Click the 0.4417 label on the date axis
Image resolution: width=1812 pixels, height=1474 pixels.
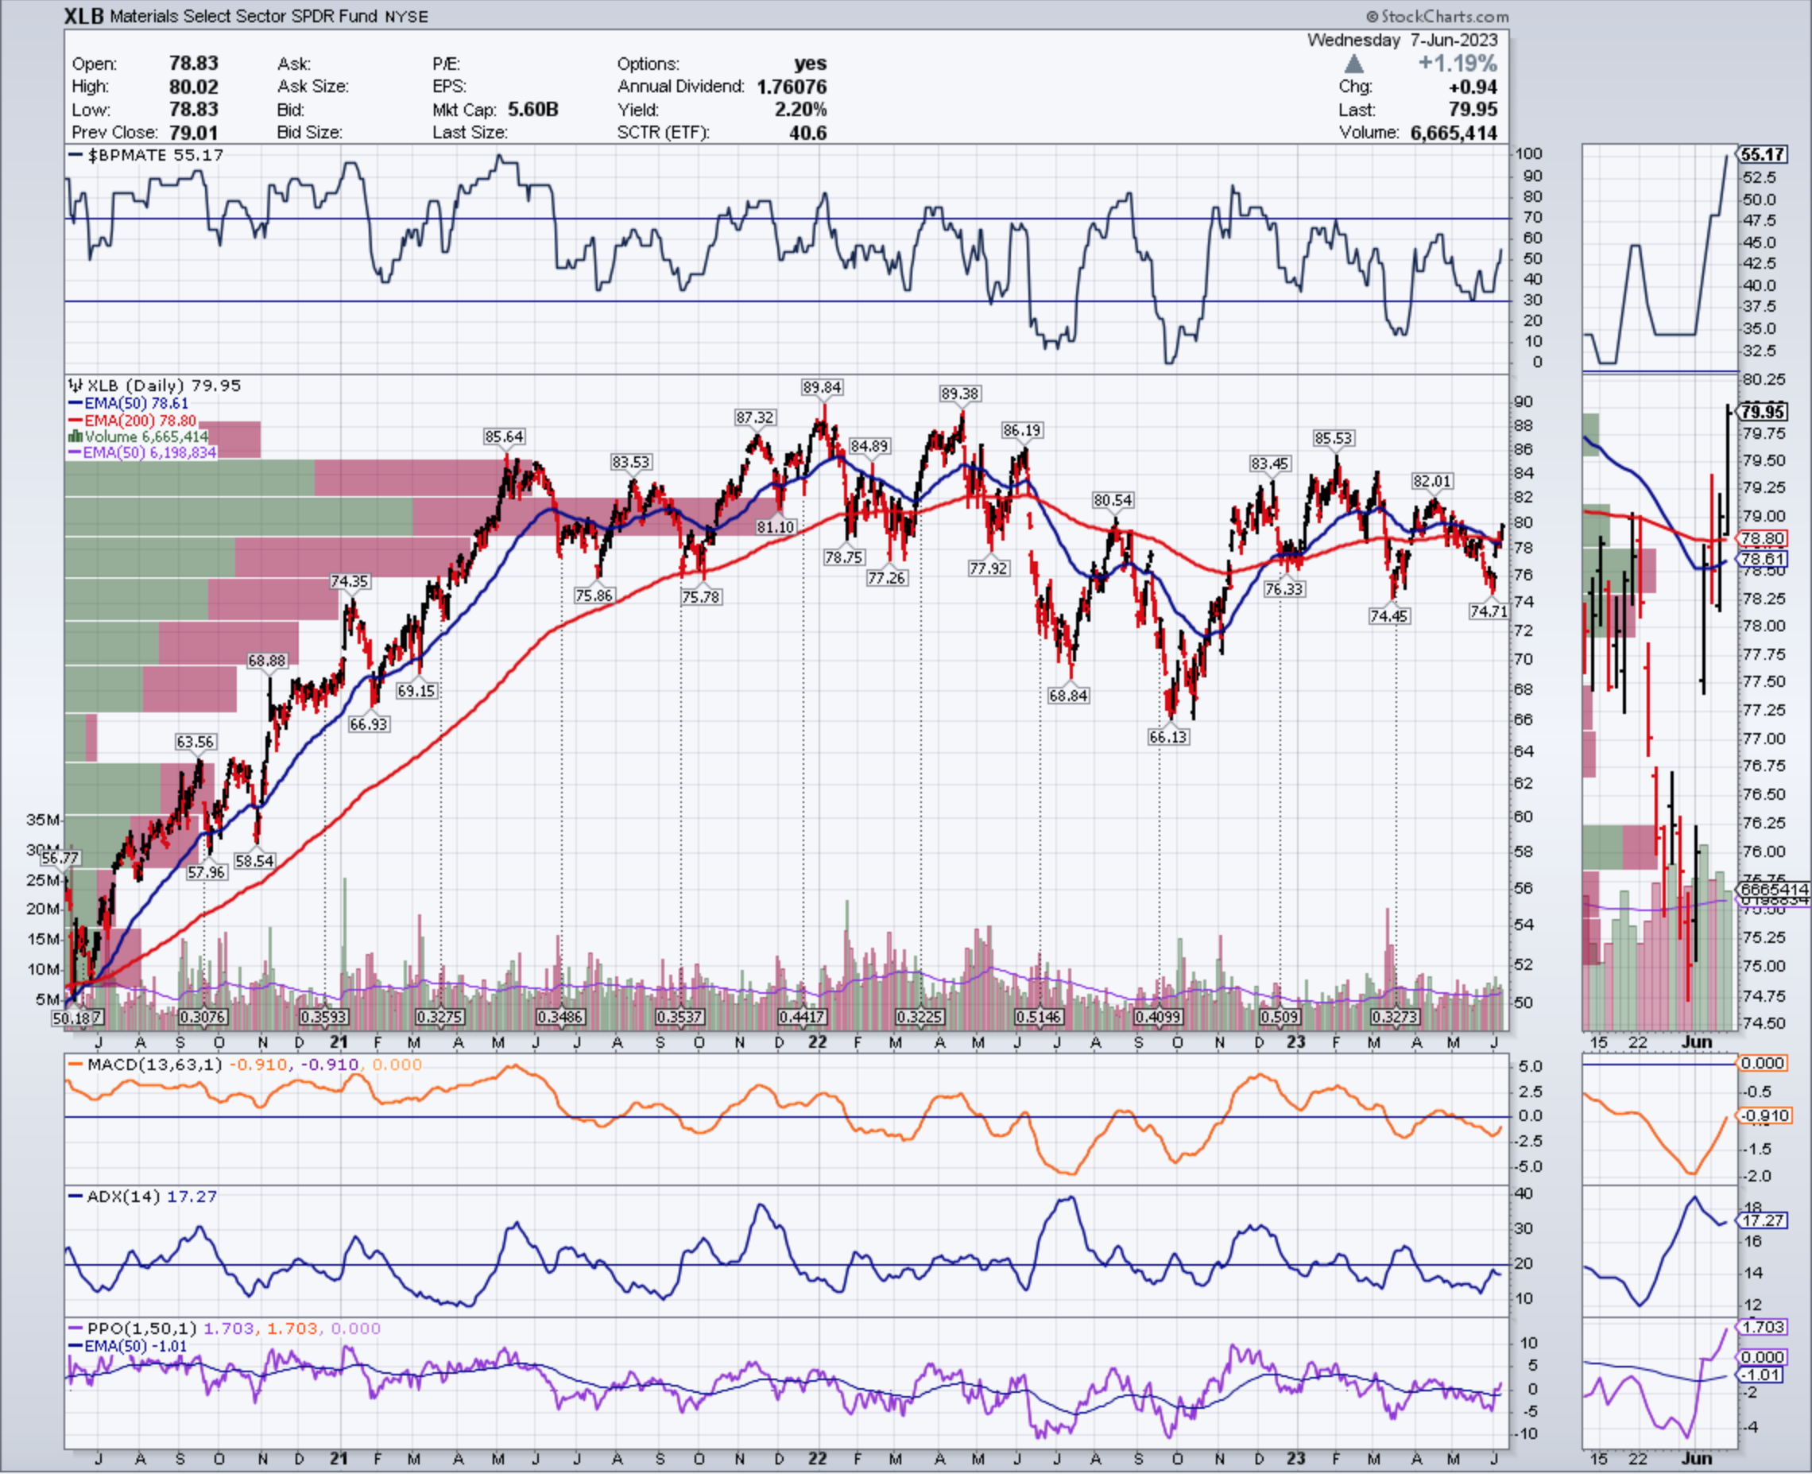click(802, 1016)
